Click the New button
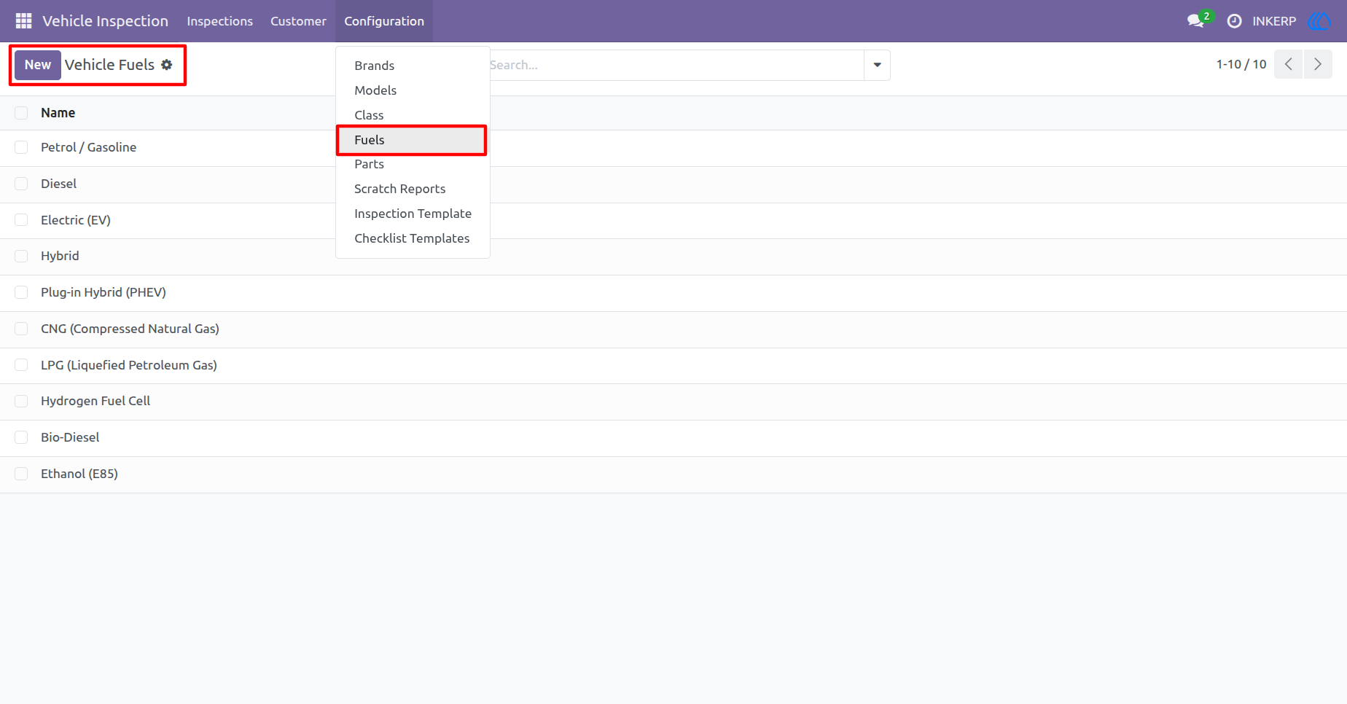Image resolution: width=1347 pixels, height=704 pixels. click(38, 65)
